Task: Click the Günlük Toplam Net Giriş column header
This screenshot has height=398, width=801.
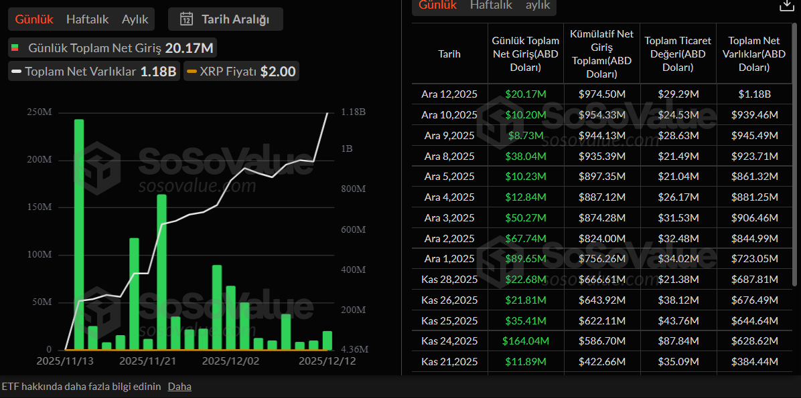Action: click(526, 54)
